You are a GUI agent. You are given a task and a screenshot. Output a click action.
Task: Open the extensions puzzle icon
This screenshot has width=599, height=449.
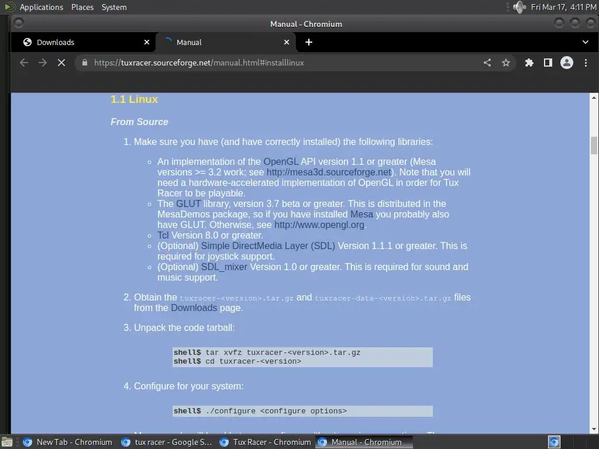click(x=529, y=63)
